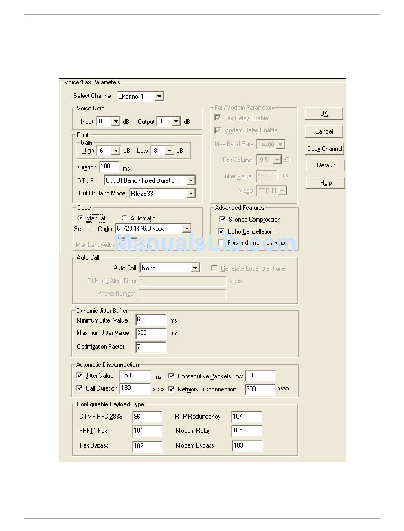Click the Default button

pos(325,165)
